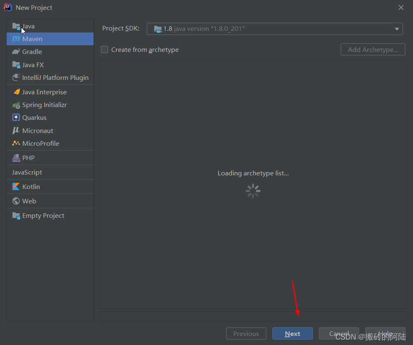Click the Cancel button
413x345 pixels.
click(339, 333)
